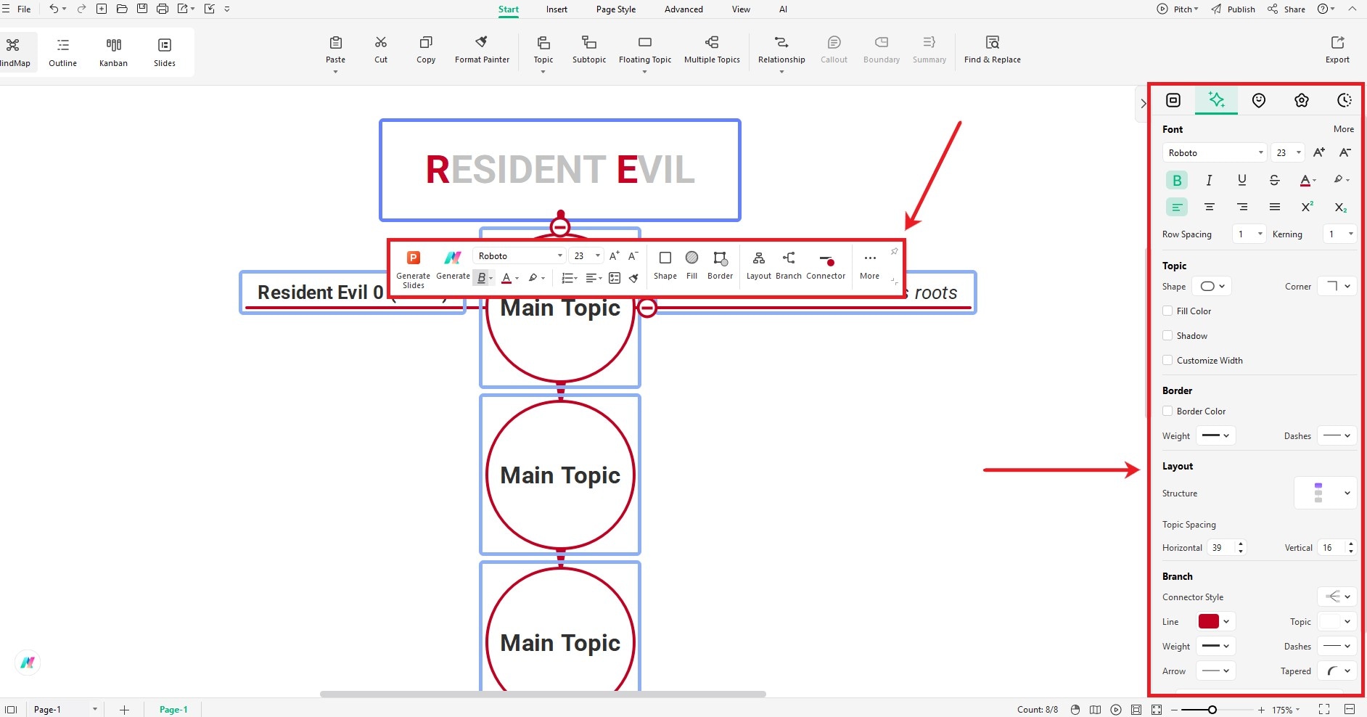Open font size 23 dropdown in side panel
Screen dimensions: 1367x717
(x=1289, y=152)
